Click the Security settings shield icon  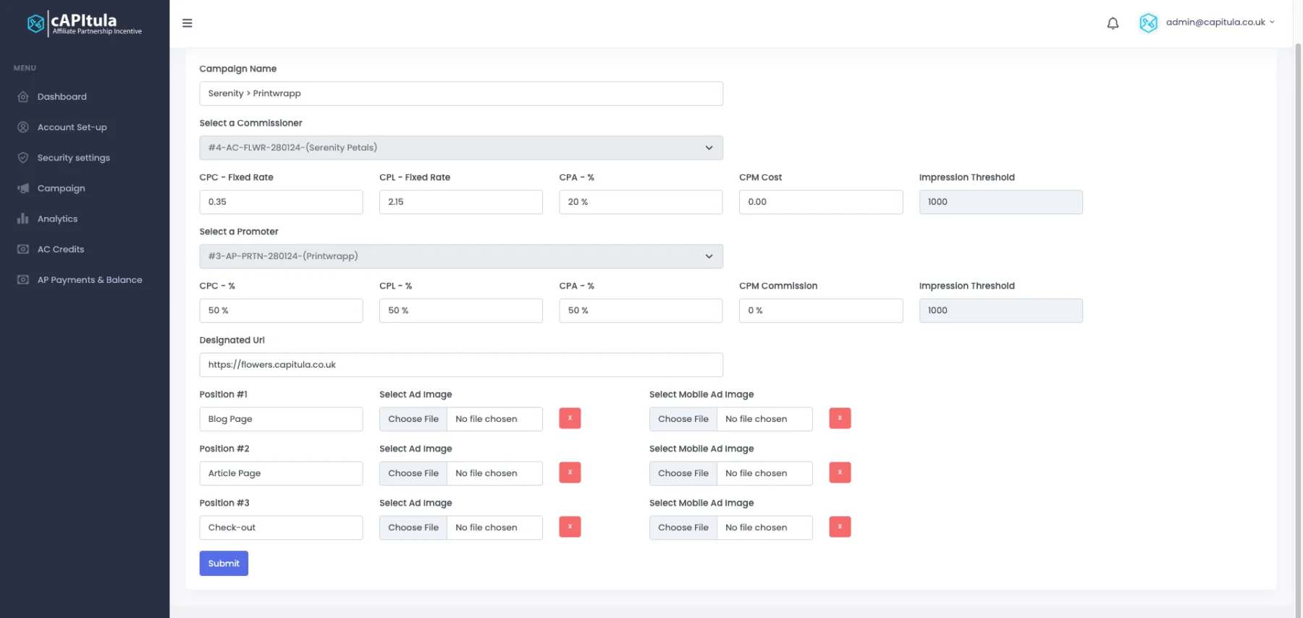click(23, 158)
